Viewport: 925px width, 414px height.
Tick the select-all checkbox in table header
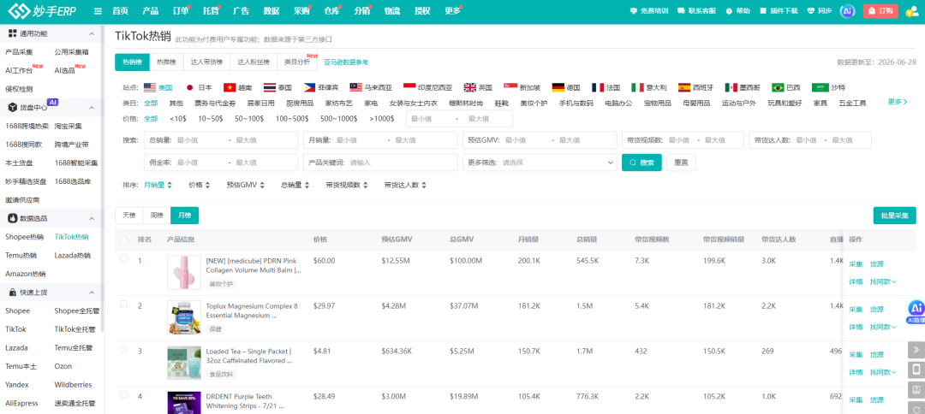pos(123,240)
